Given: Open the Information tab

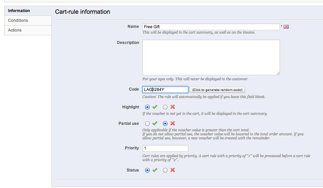Looking at the screenshot, I should (x=19, y=11).
